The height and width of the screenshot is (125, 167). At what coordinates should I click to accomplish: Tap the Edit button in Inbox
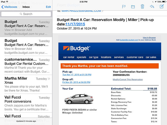(48, 7)
